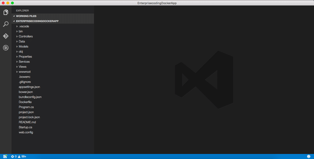Open web.config file
Viewport: 314px width, 159px height.
[x=26, y=132]
